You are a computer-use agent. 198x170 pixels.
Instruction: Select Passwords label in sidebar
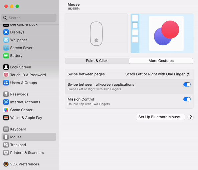pos(19,94)
